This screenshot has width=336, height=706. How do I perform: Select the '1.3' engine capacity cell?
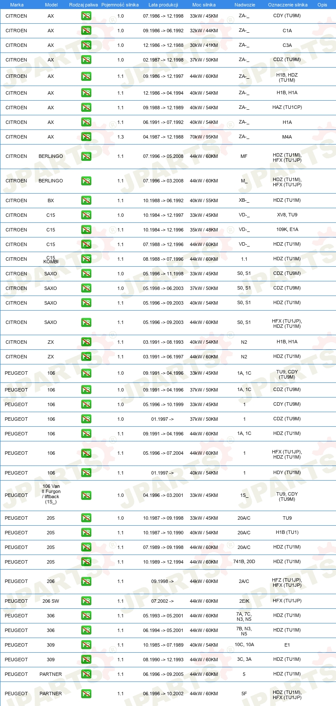pos(120,137)
